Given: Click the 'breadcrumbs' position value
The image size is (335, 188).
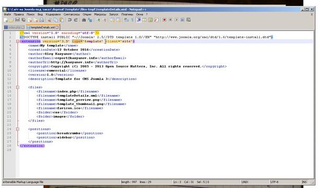Looking at the screenshot, I should tap(69, 133).
